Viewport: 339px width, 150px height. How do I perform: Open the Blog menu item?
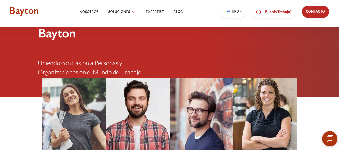click(178, 12)
